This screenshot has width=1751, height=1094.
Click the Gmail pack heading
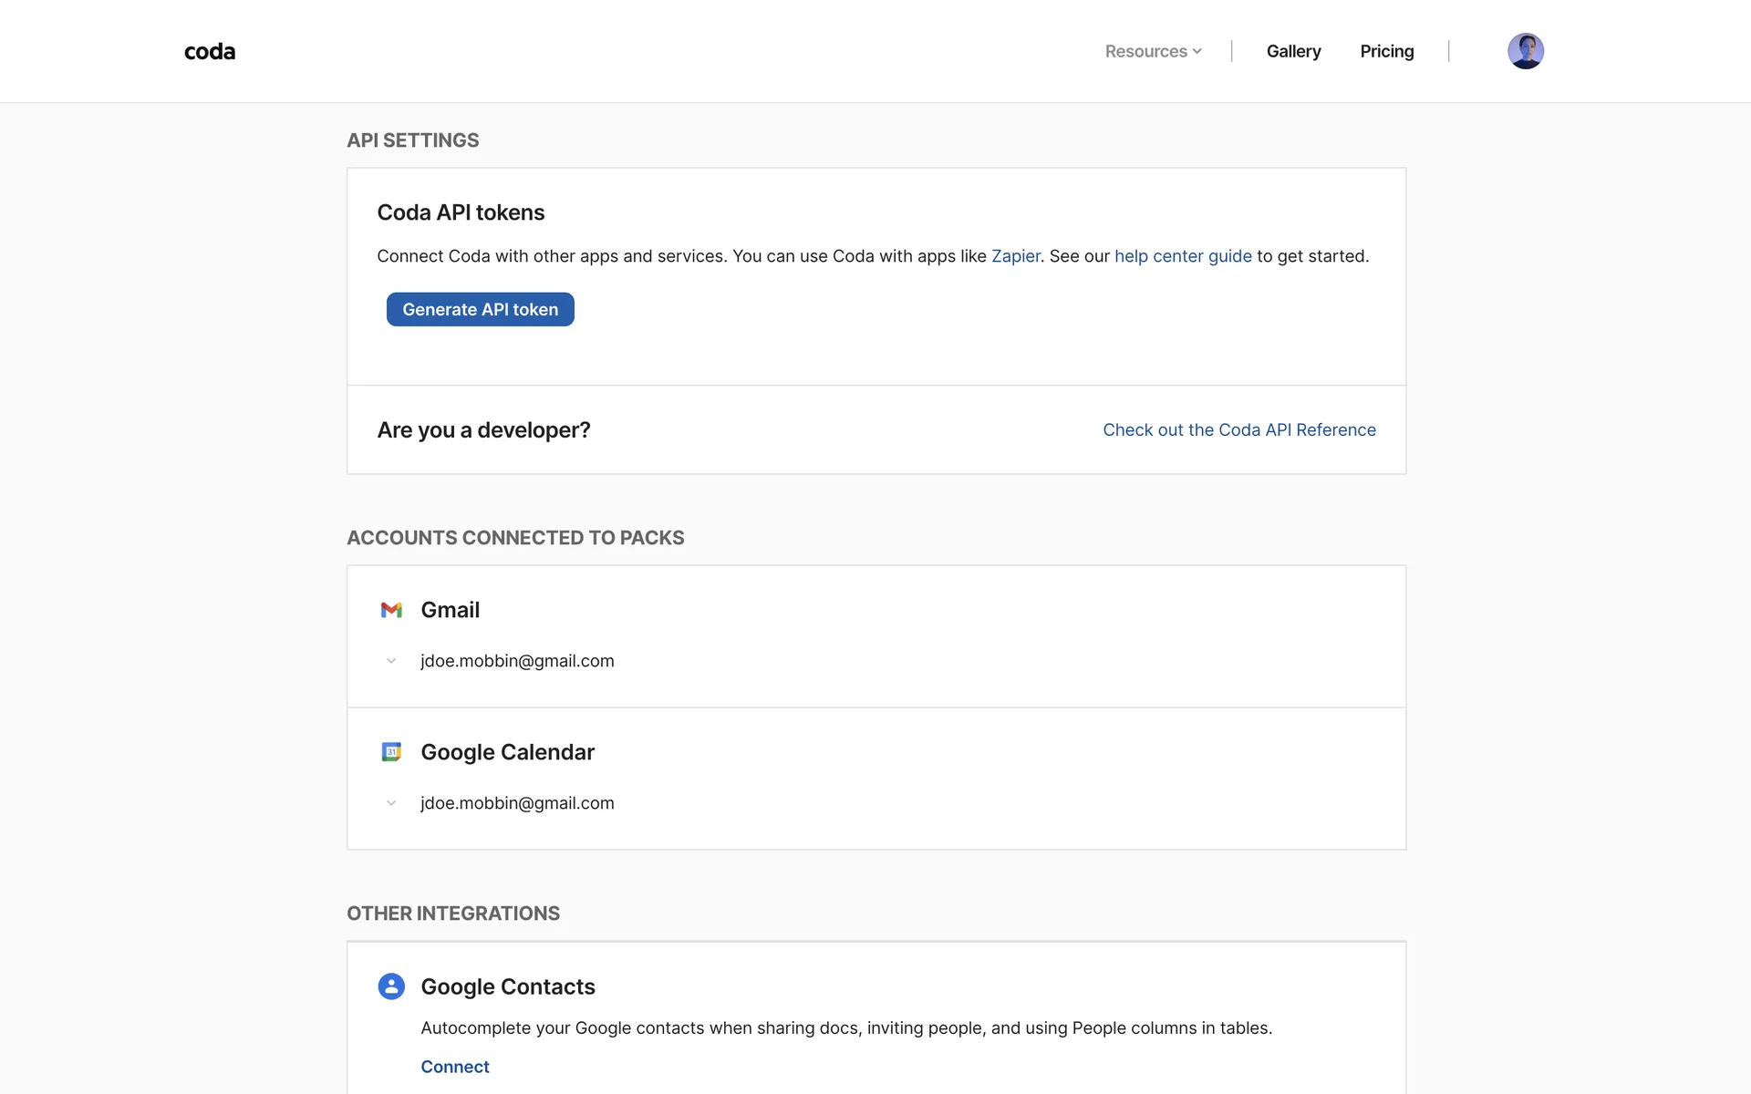[x=450, y=610]
